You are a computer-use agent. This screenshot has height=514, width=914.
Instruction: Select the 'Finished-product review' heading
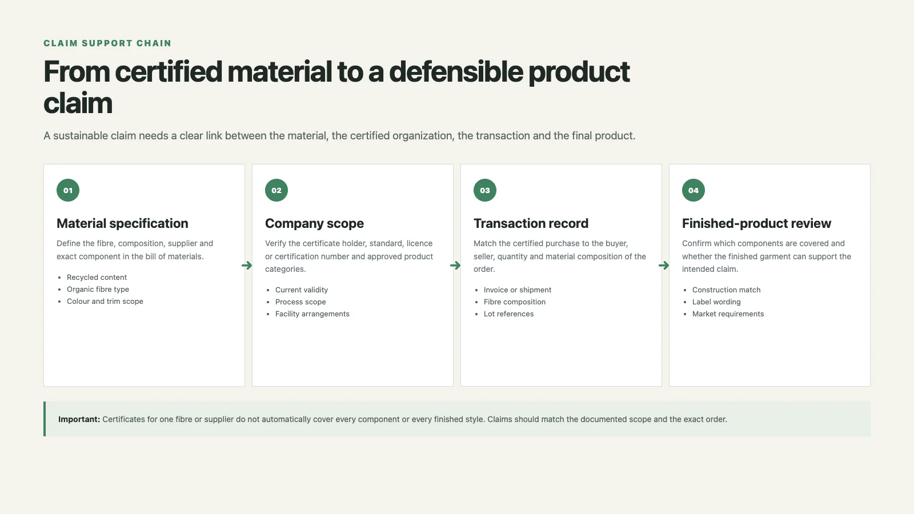(x=756, y=223)
